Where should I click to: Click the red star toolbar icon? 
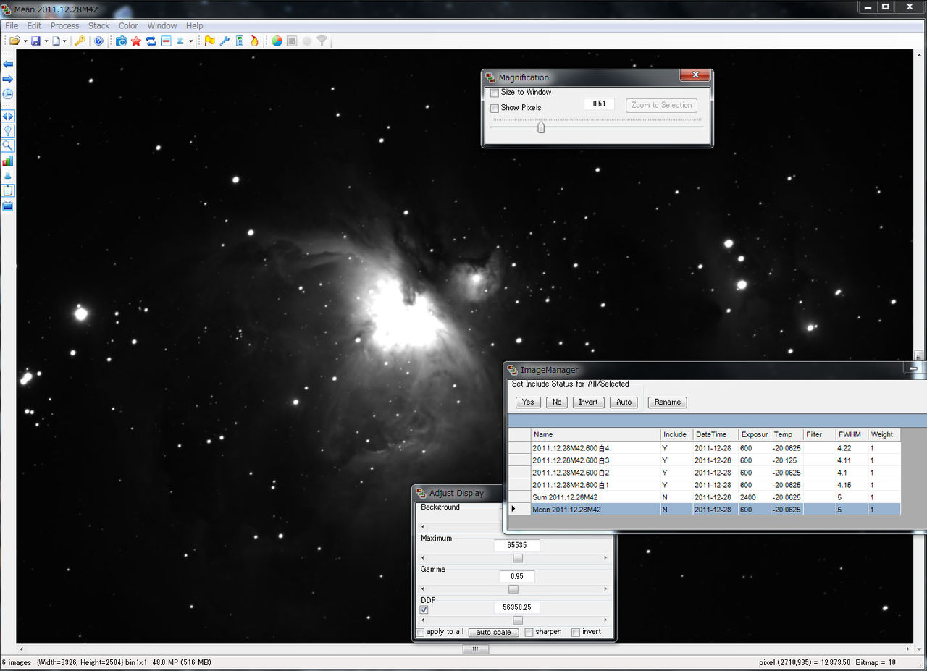[136, 41]
